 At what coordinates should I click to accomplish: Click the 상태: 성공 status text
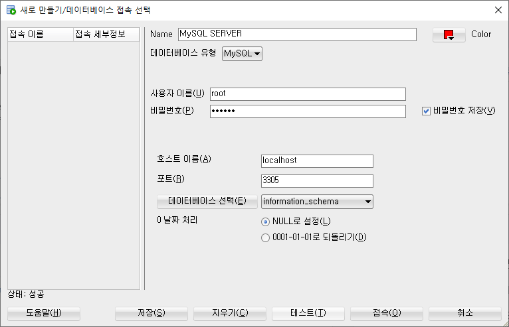pyautogui.click(x=26, y=294)
